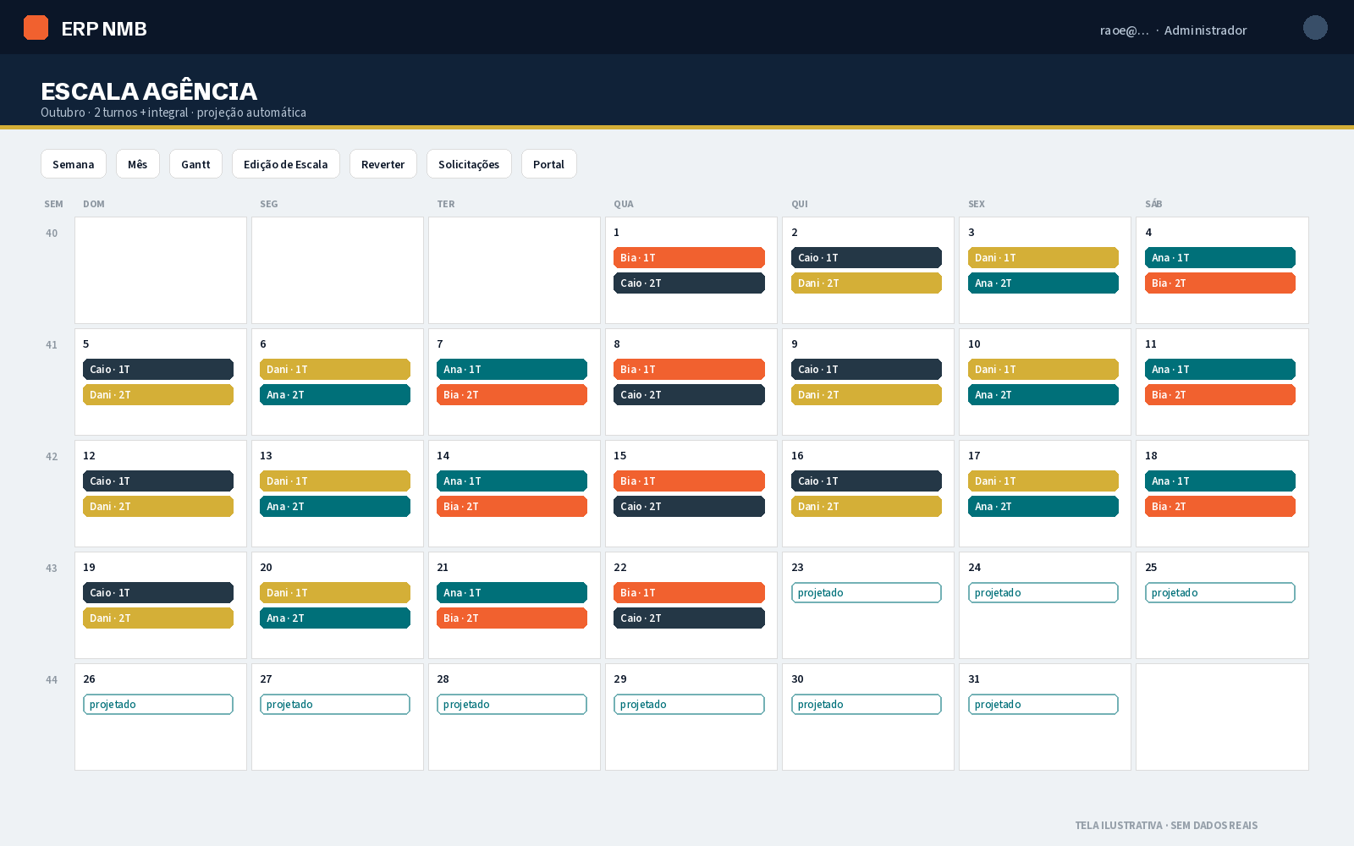The width and height of the screenshot is (1354, 846).
Task: Select Ana · 1T shift on day 11
Action: point(1220,370)
